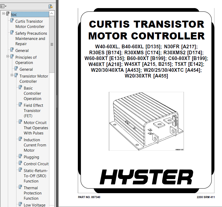Click the bookmark icon beside top-level General
Image resolution: width=222 pixels, height=207 pixels.
pyautogui.click(x=12, y=50)
